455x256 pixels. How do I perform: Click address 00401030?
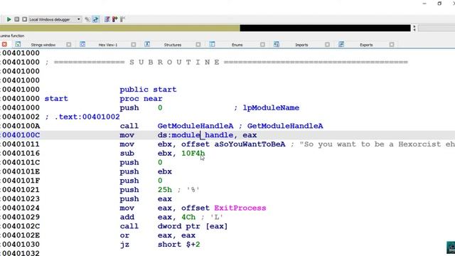coord(21,245)
